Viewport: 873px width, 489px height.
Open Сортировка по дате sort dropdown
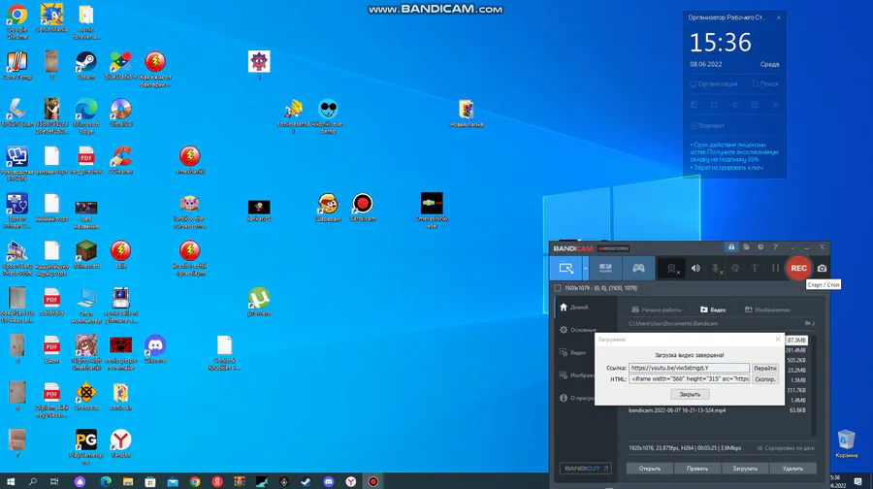[786, 448]
